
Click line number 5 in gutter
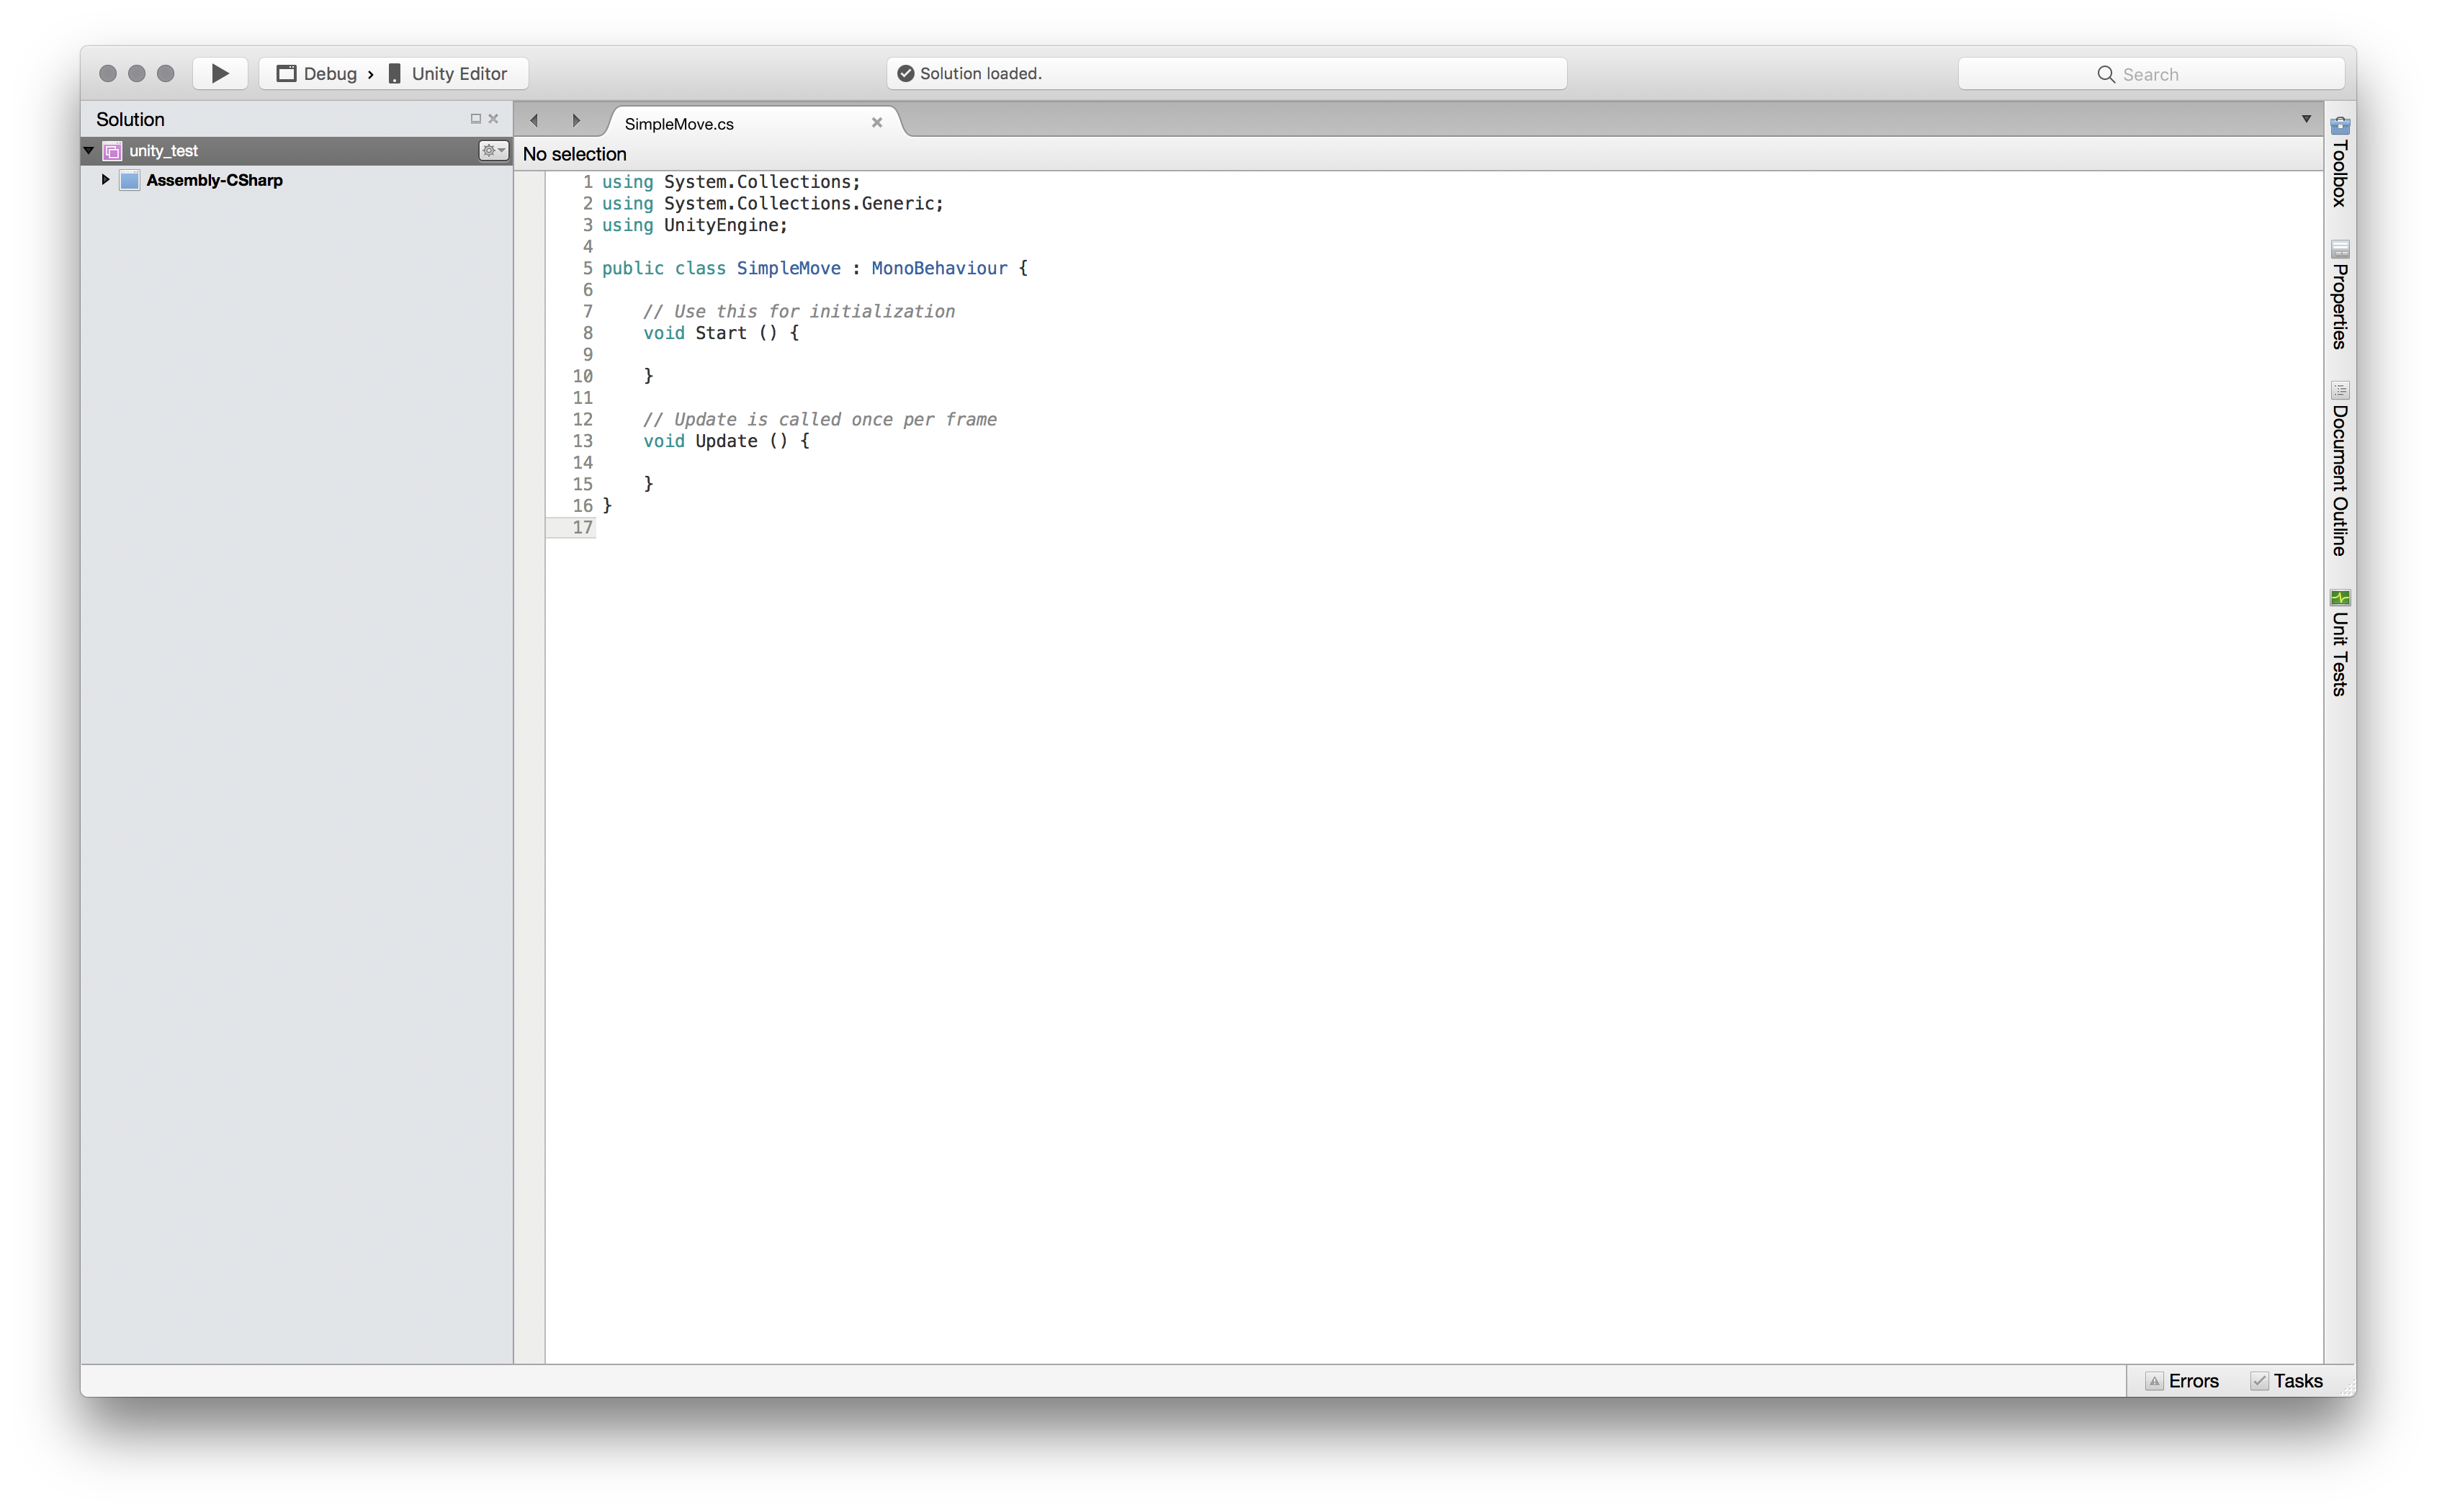pos(587,268)
